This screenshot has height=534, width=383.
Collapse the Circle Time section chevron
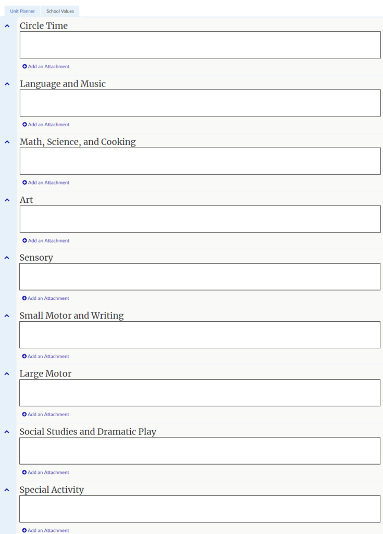click(7, 26)
